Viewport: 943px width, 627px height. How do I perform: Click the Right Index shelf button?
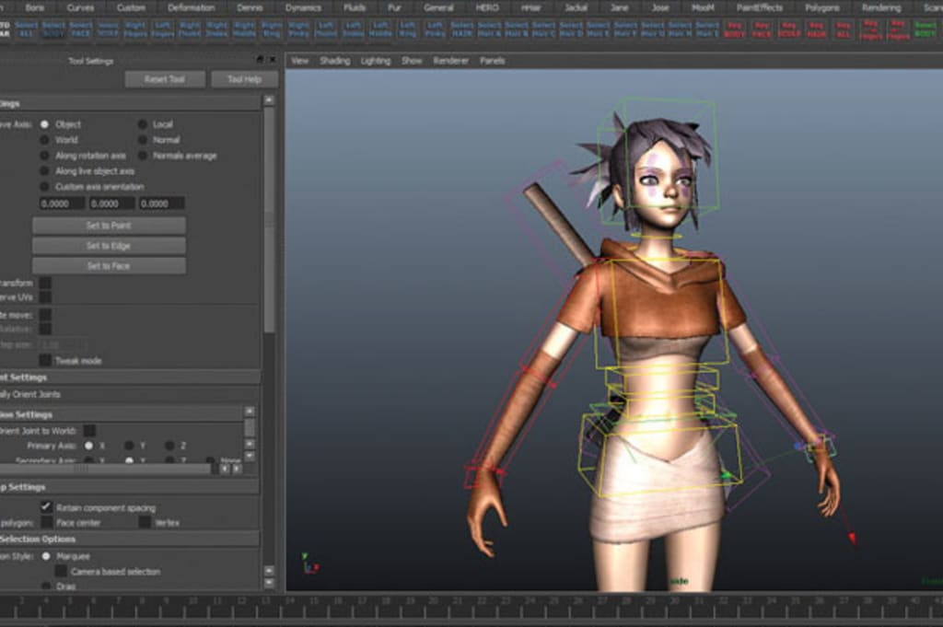point(216,29)
